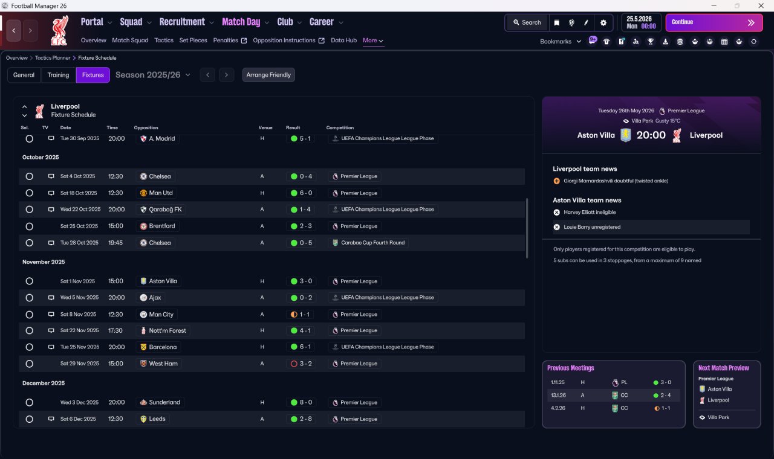Go to next season with right arrow
774x459 pixels.
point(226,75)
